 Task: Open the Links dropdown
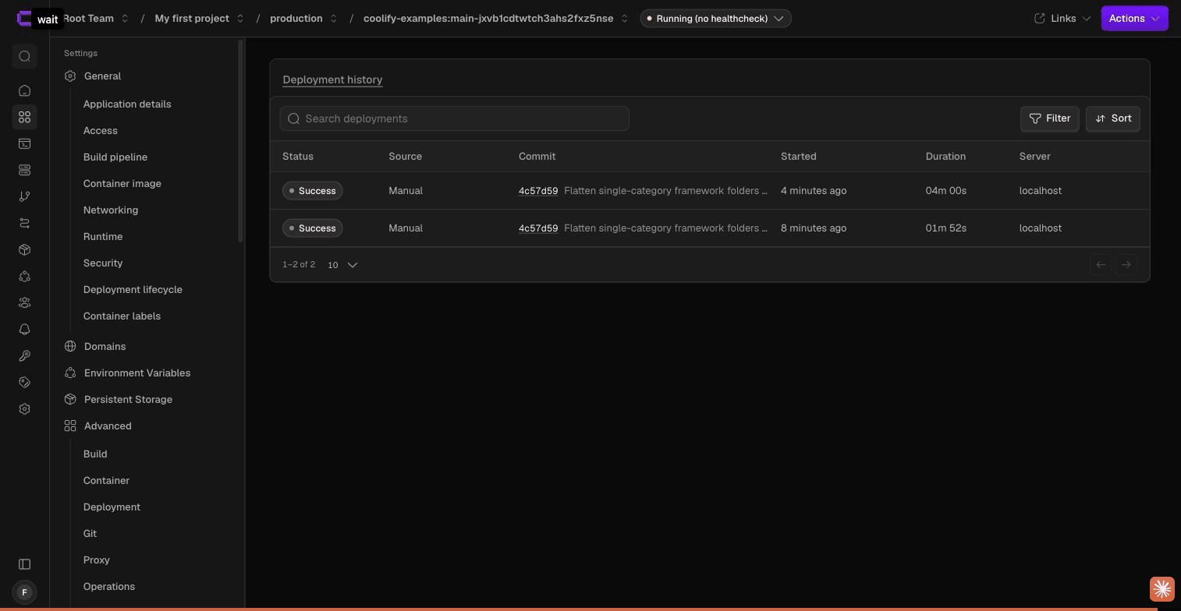(x=1062, y=18)
